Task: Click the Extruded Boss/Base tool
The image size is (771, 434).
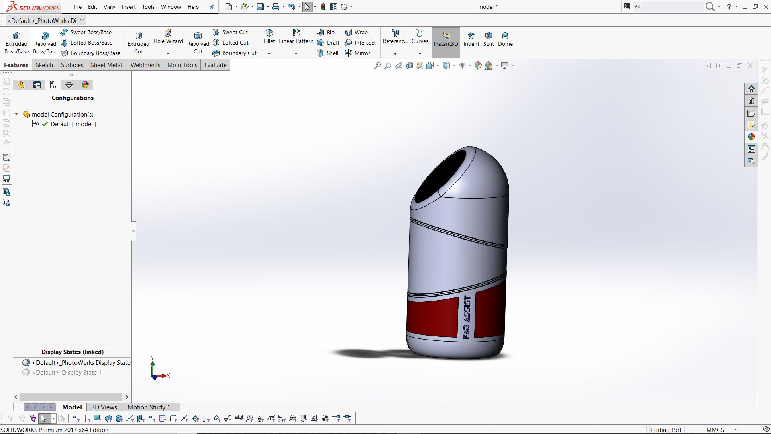Action: 16,42
